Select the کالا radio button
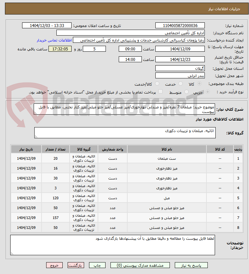The image size is (249, 274). pos(199,84)
